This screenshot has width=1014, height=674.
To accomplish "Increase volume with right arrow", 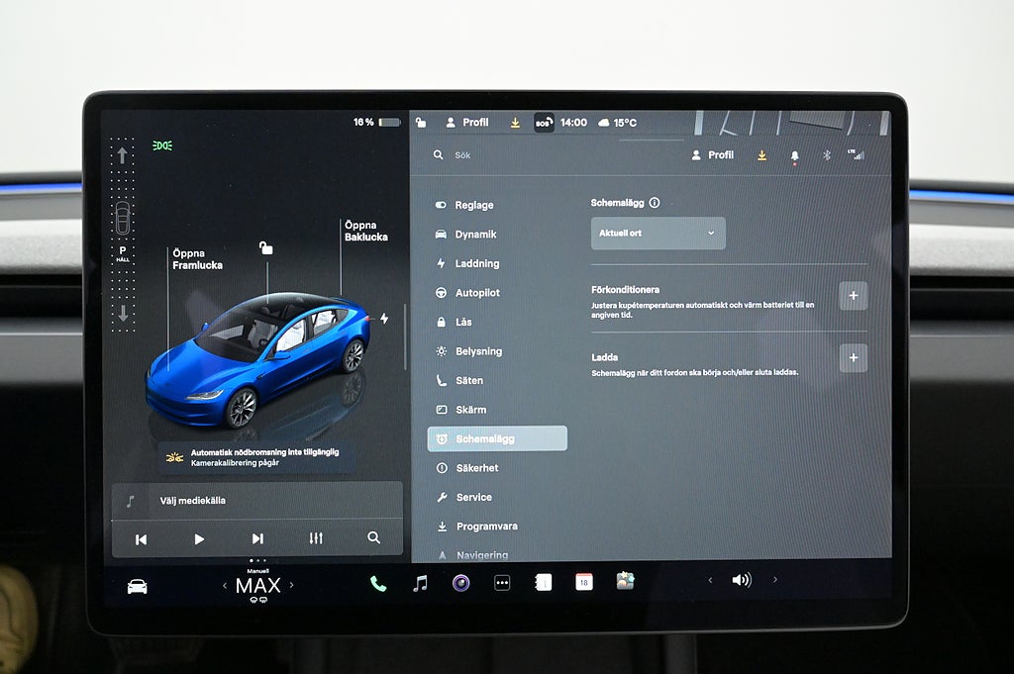I will pos(774,580).
